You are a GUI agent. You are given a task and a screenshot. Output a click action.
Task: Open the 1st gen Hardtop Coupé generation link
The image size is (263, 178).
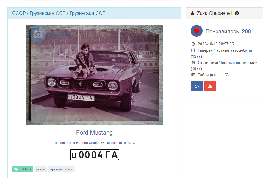coord(94,143)
